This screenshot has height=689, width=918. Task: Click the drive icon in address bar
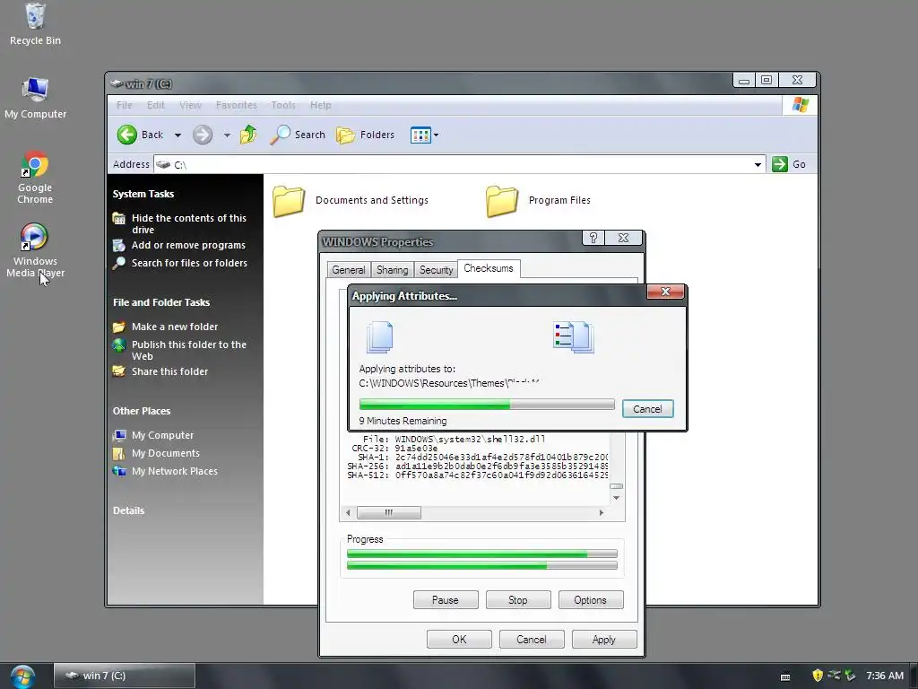pos(163,165)
